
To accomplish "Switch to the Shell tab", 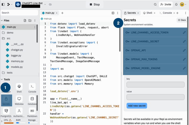I will click(148, 13).
